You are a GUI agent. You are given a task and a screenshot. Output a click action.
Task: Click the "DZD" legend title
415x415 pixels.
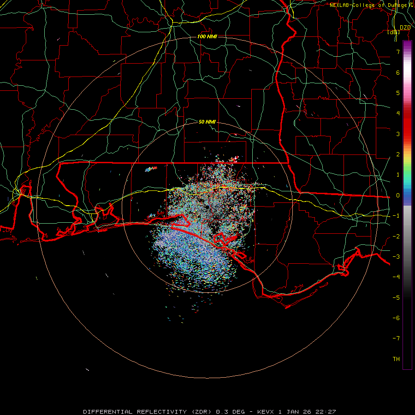(x=405, y=28)
